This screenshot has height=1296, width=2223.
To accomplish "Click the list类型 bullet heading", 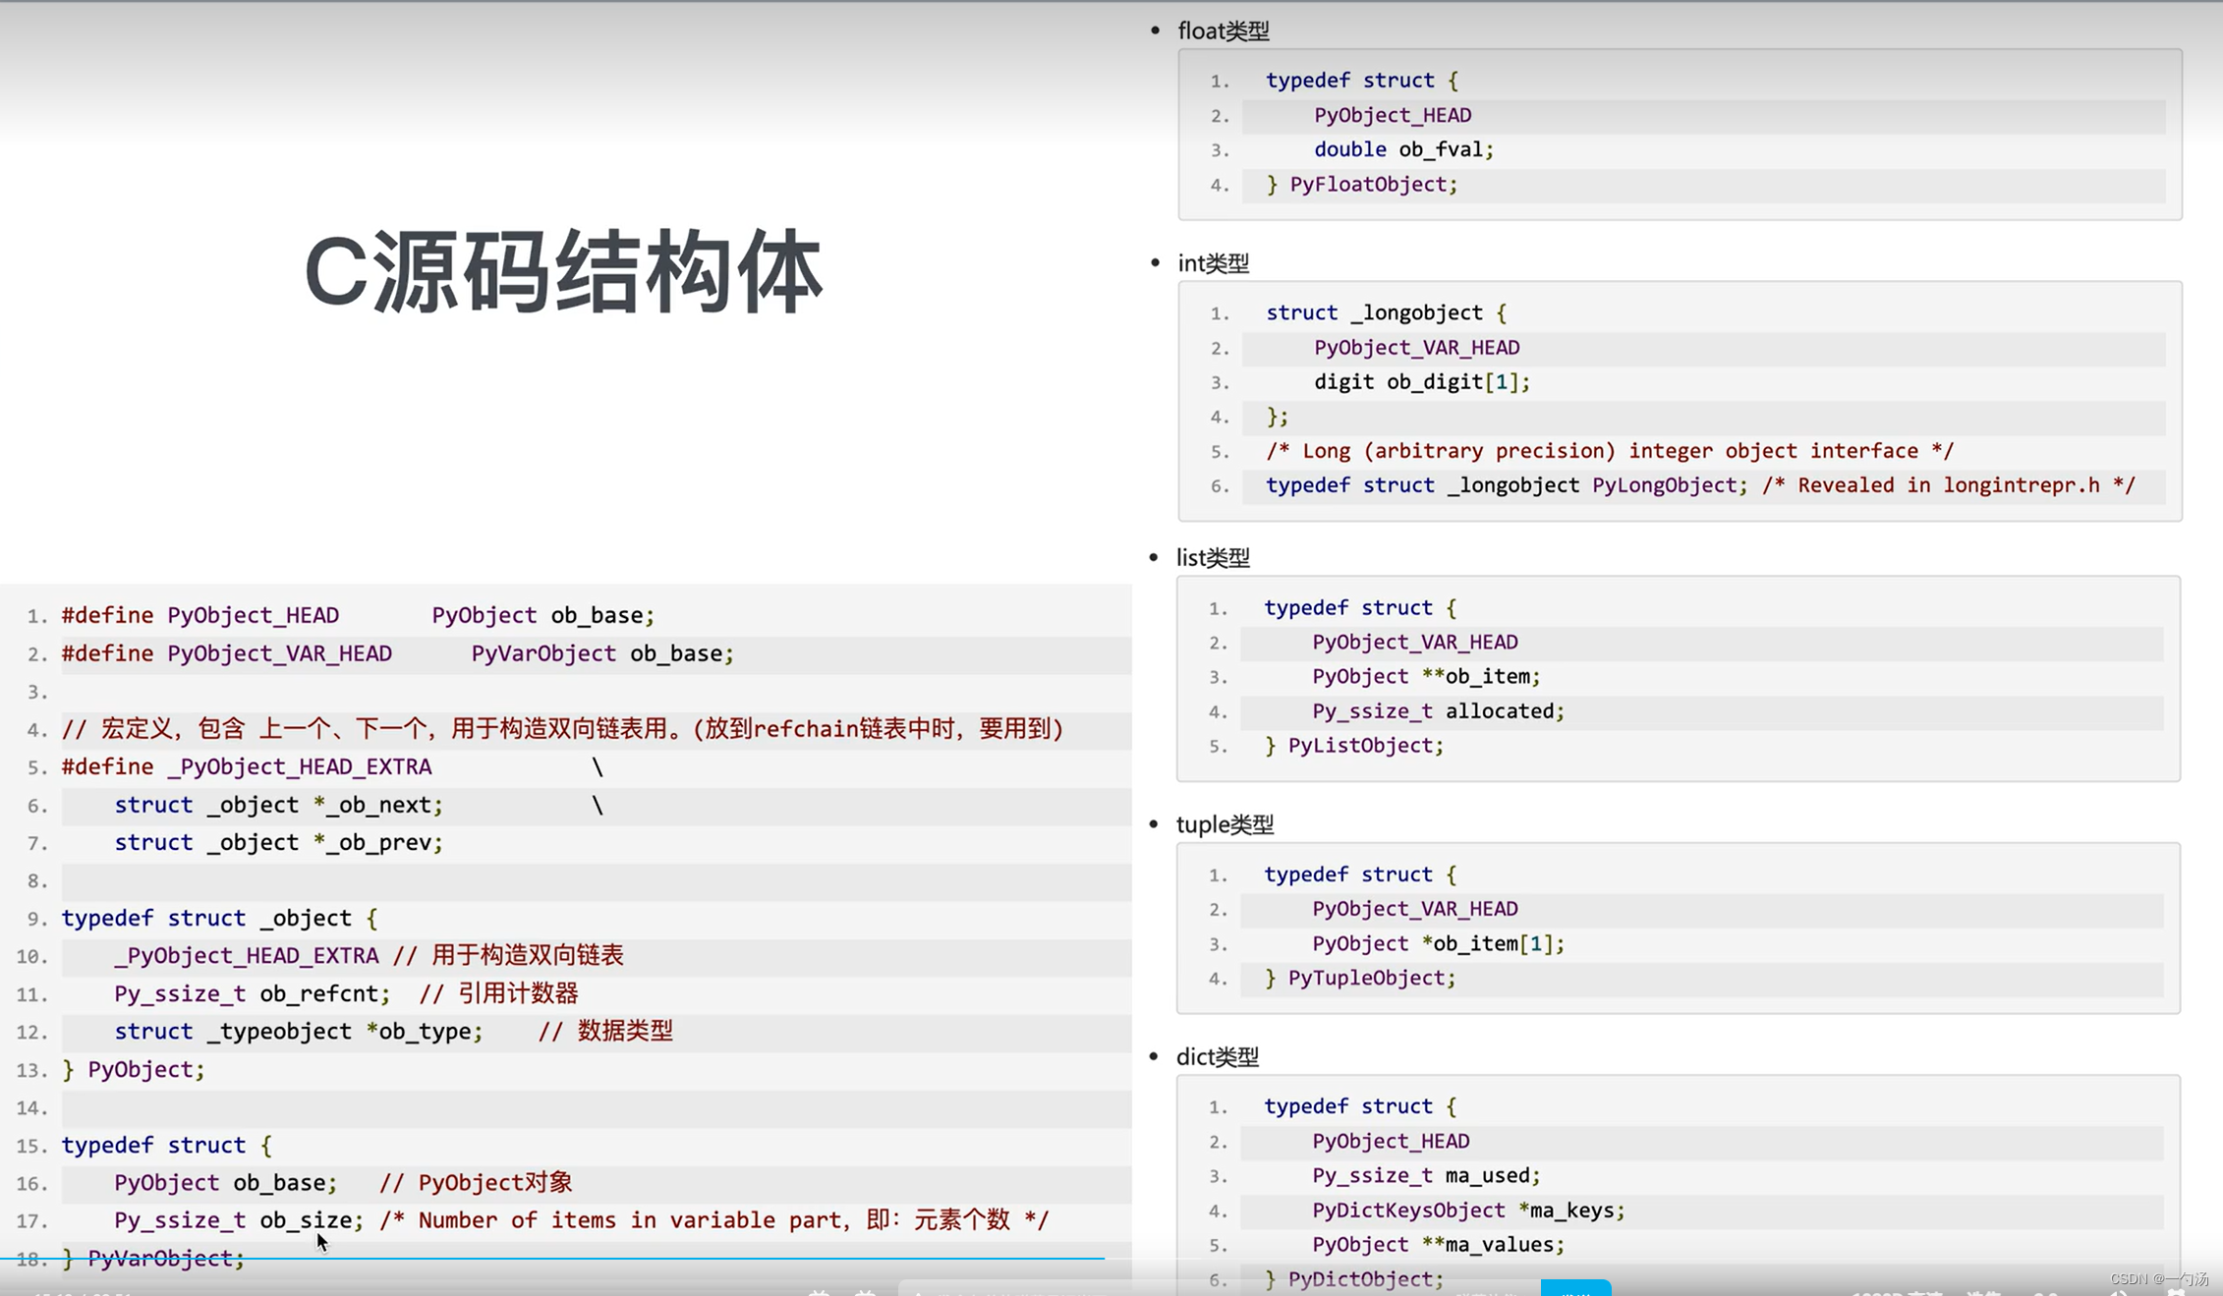I will (x=1213, y=557).
